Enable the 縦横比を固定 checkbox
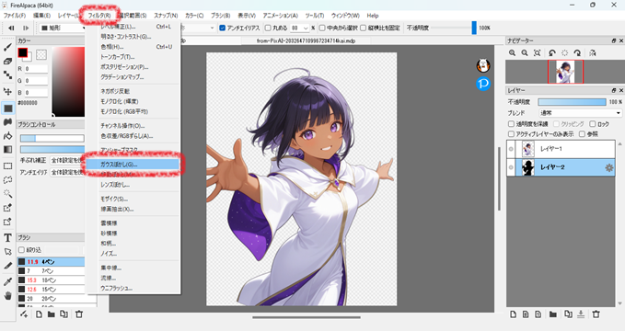Viewport: 625px width, 331px height. [363, 28]
